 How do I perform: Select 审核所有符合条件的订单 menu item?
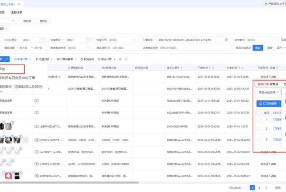[x=18, y=78]
